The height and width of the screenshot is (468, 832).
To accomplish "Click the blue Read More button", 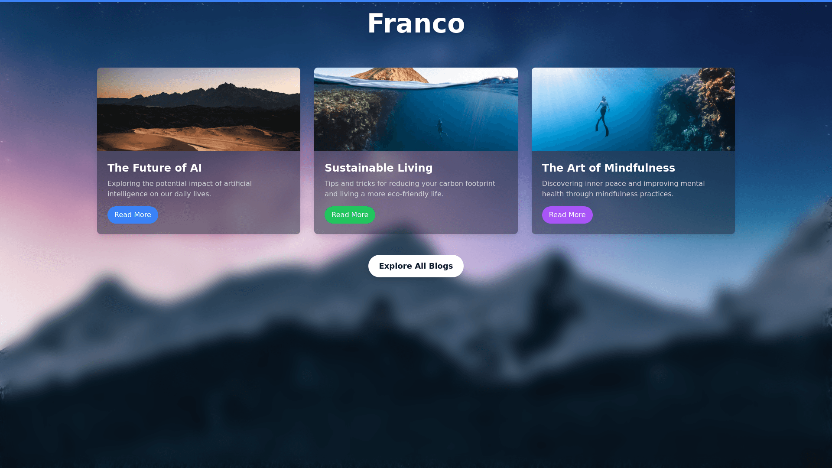I will click(133, 215).
